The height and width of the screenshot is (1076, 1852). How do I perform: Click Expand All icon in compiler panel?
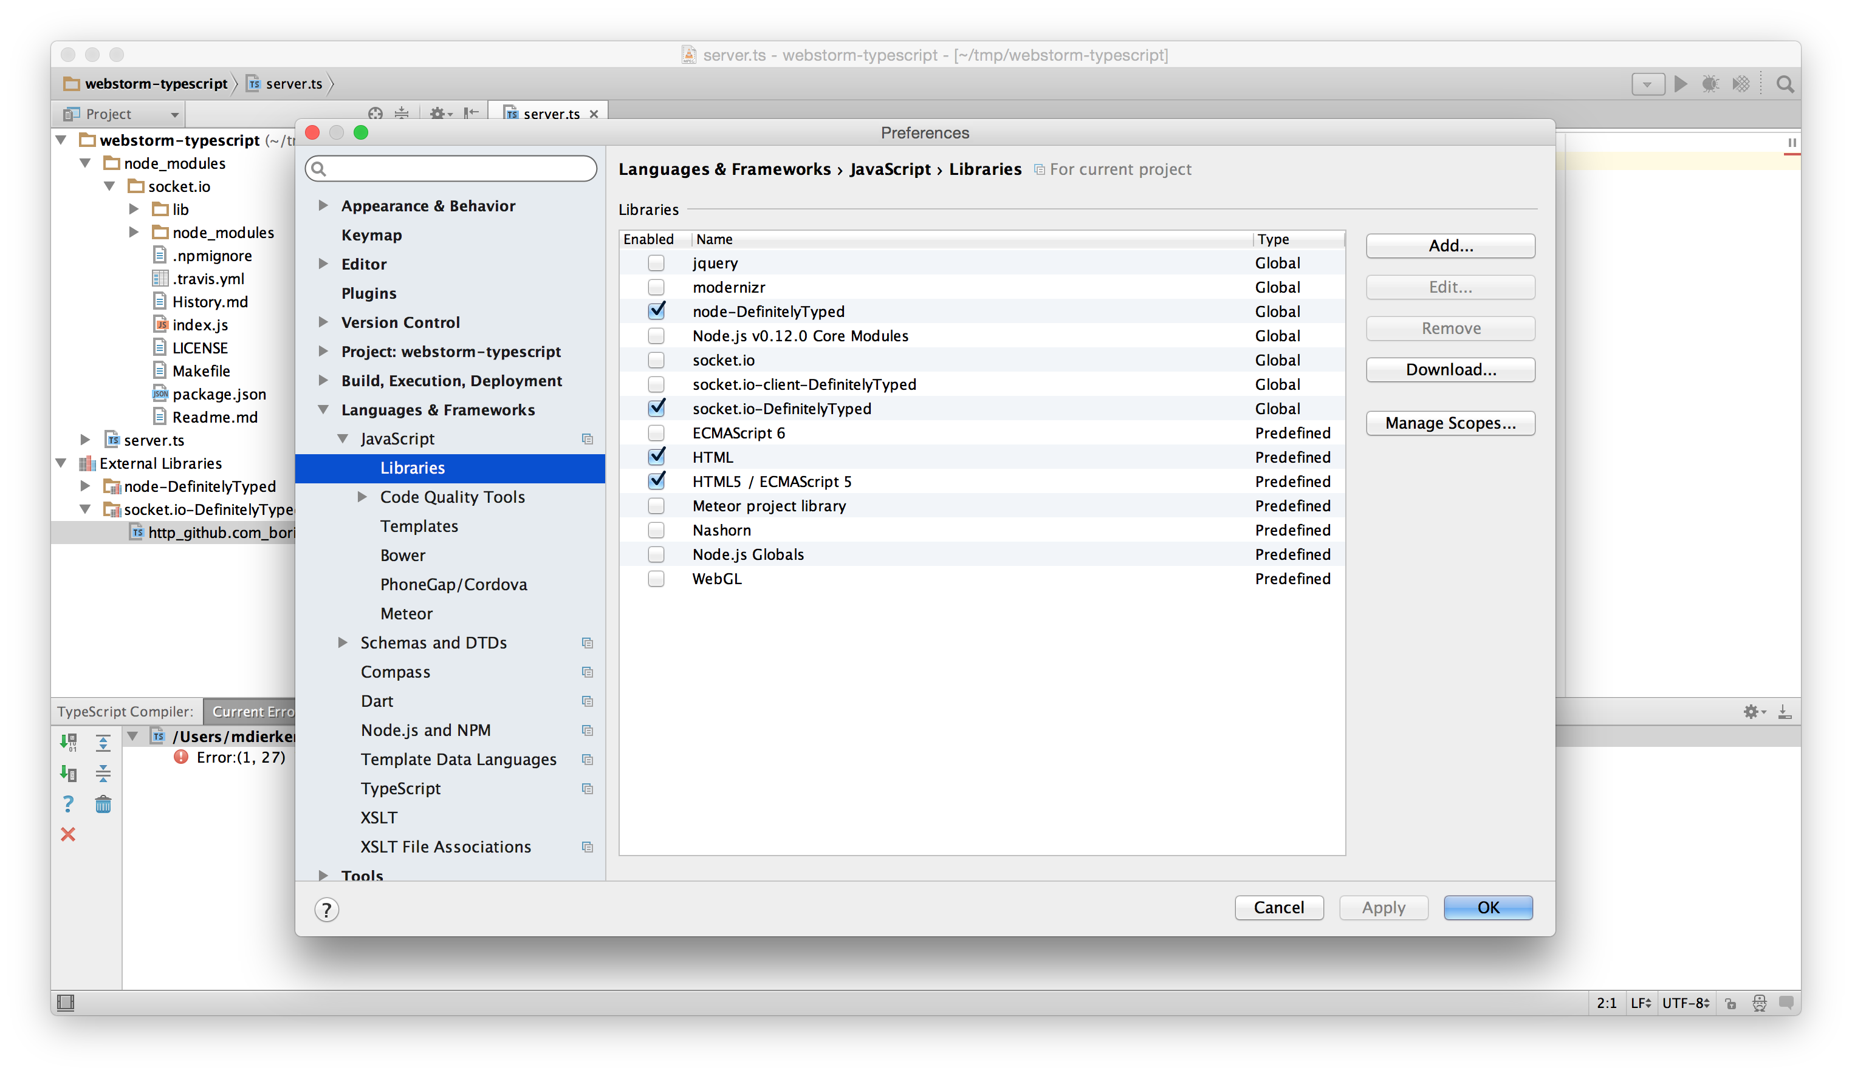pos(103,743)
